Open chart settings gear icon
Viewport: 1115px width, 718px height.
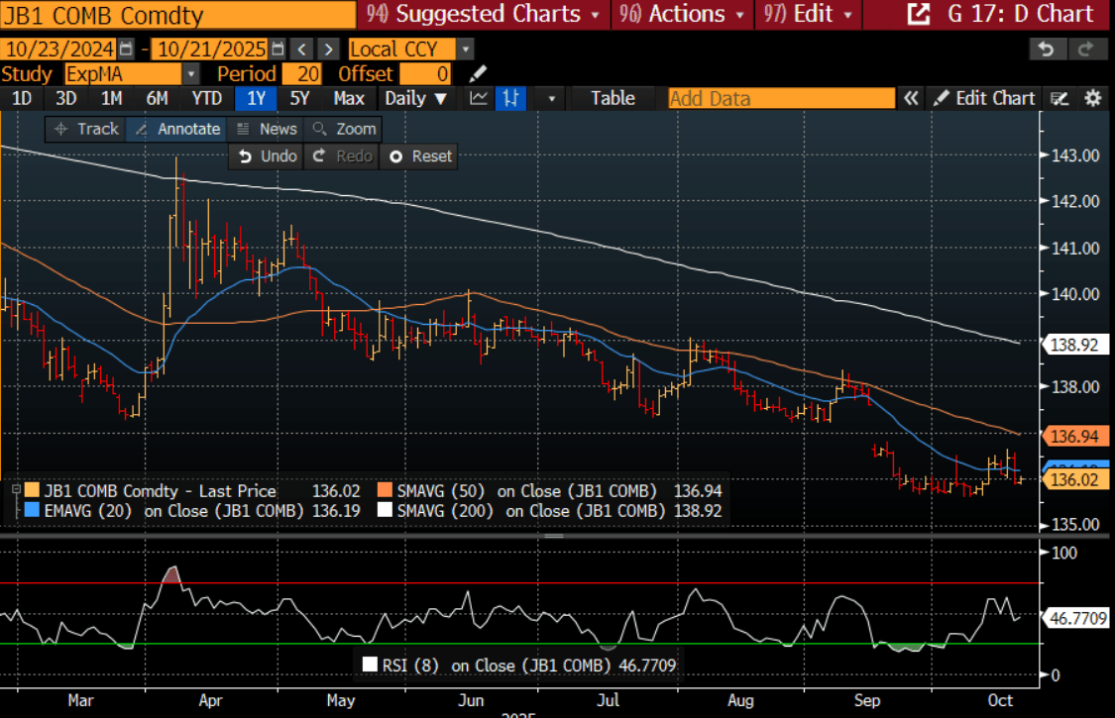click(1093, 98)
